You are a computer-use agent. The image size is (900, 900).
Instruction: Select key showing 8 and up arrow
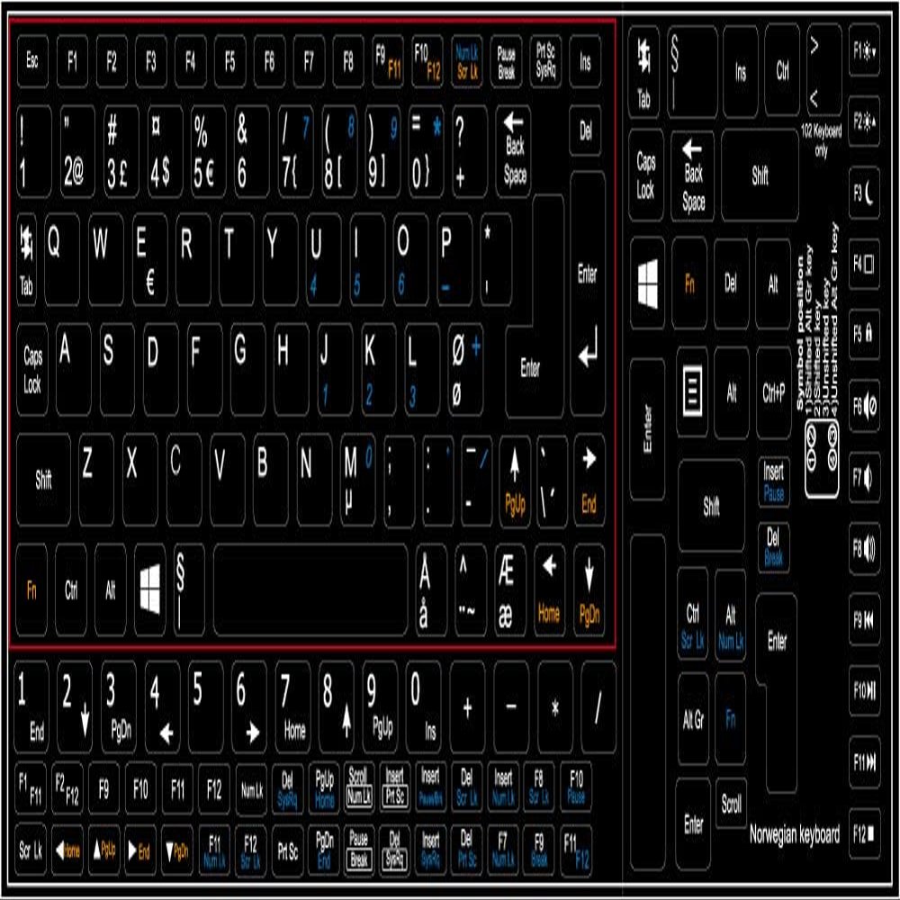(337, 707)
